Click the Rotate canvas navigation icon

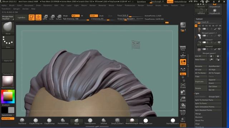183,106
